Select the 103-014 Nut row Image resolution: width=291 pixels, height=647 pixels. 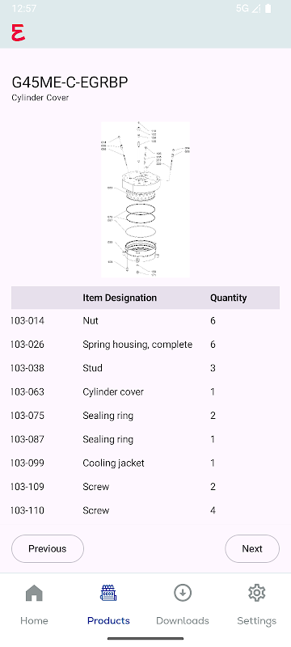click(x=145, y=321)
